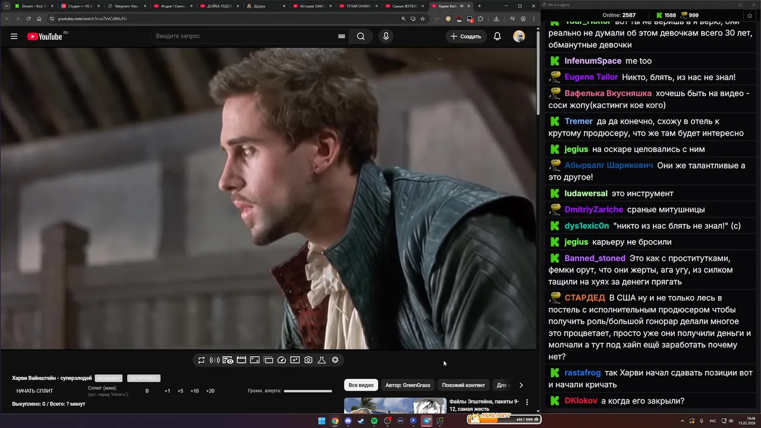Click the username Tremer in chat

tap(578, 121)
